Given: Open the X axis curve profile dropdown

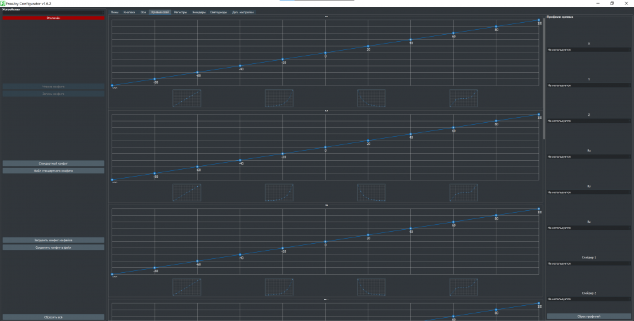Looking at the screenshot, I should (x=589, y=49).
